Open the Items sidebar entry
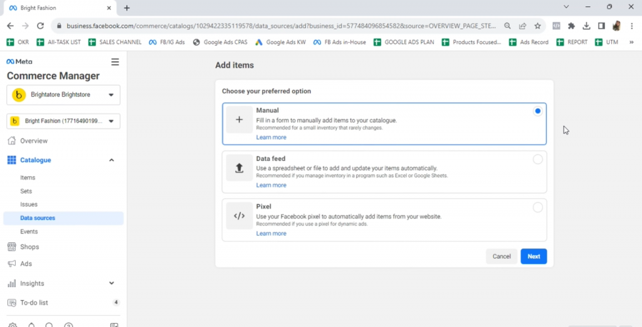642x327 pixels. pyautogui.click(x=28, y=178)
